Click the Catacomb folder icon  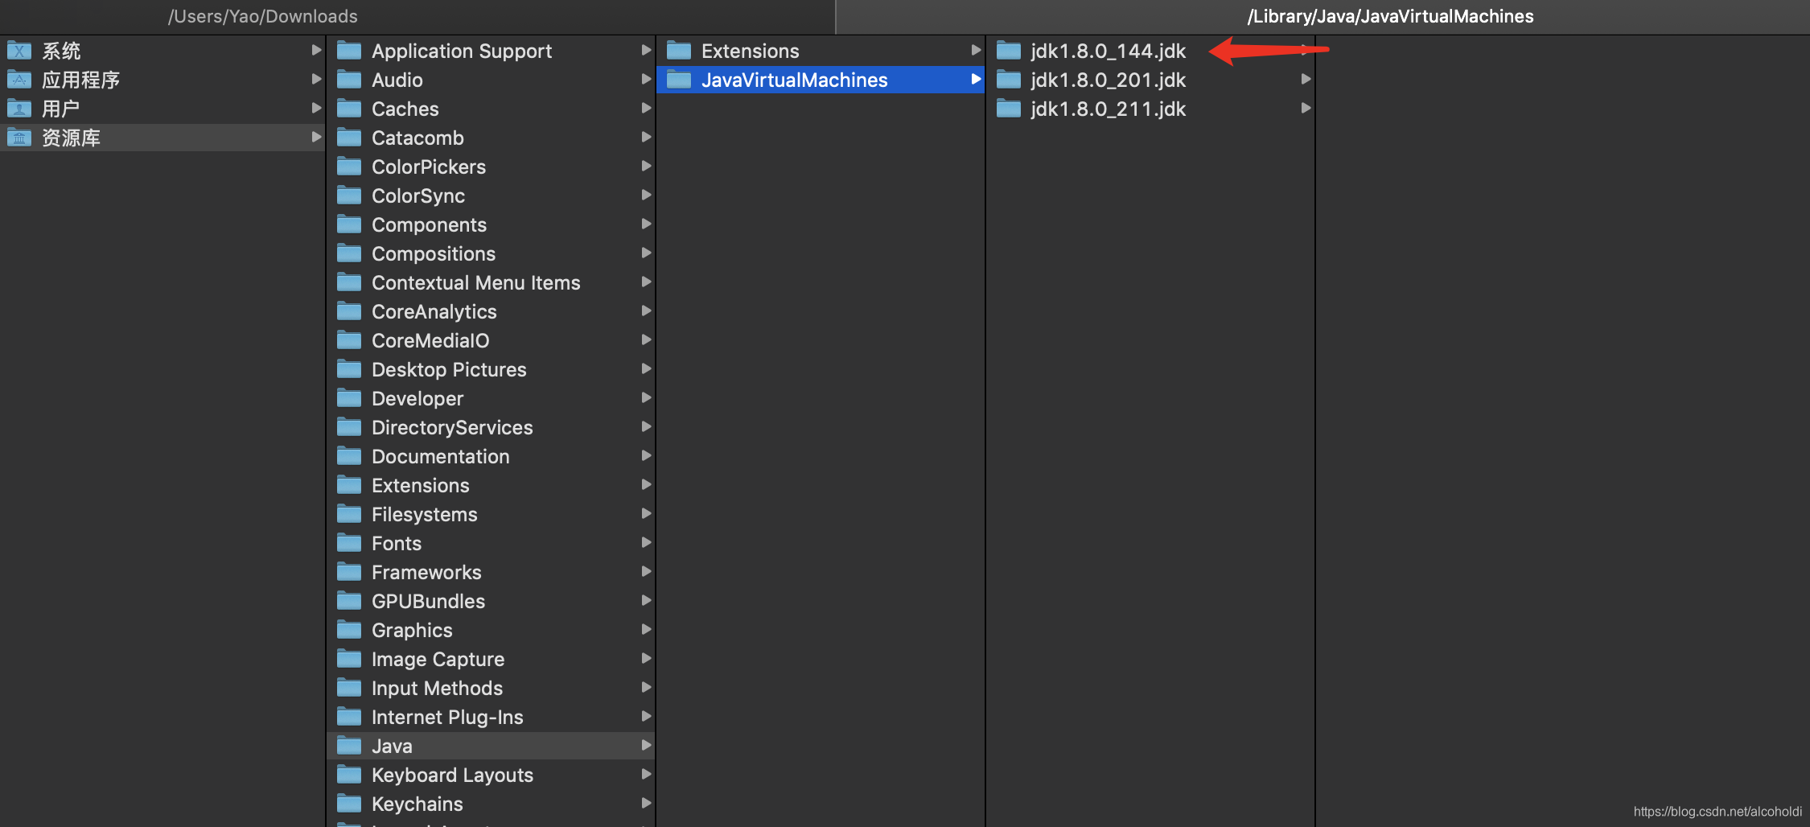tap(349, 138)
